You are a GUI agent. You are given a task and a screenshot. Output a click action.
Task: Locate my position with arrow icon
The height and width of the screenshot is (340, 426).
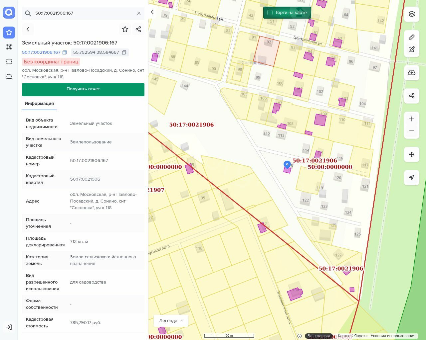point(412,178)
